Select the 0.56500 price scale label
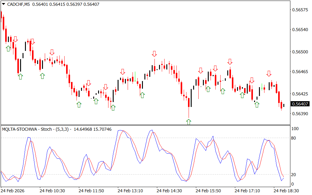 point(300,52)
